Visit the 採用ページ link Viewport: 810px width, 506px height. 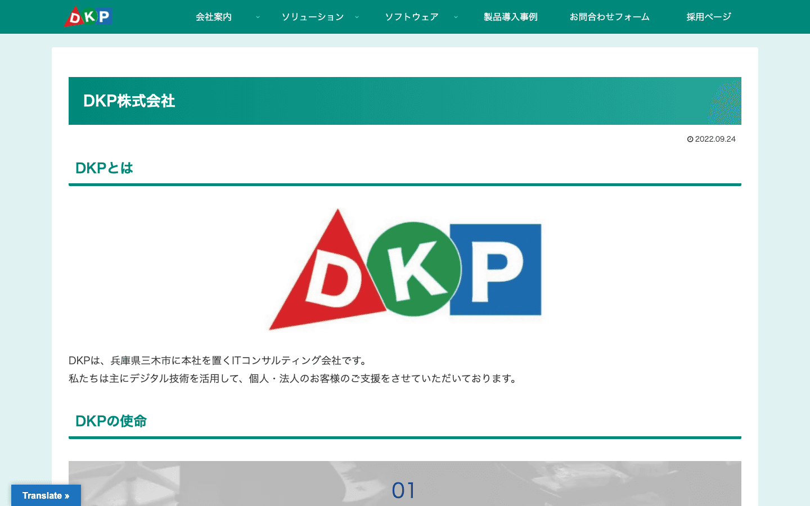coord(709,17)
